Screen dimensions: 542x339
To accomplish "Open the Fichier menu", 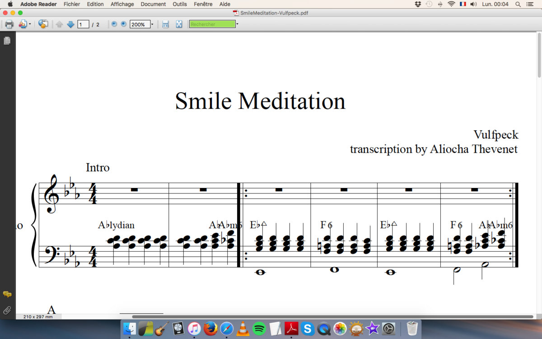I will [x=72, y=4].
